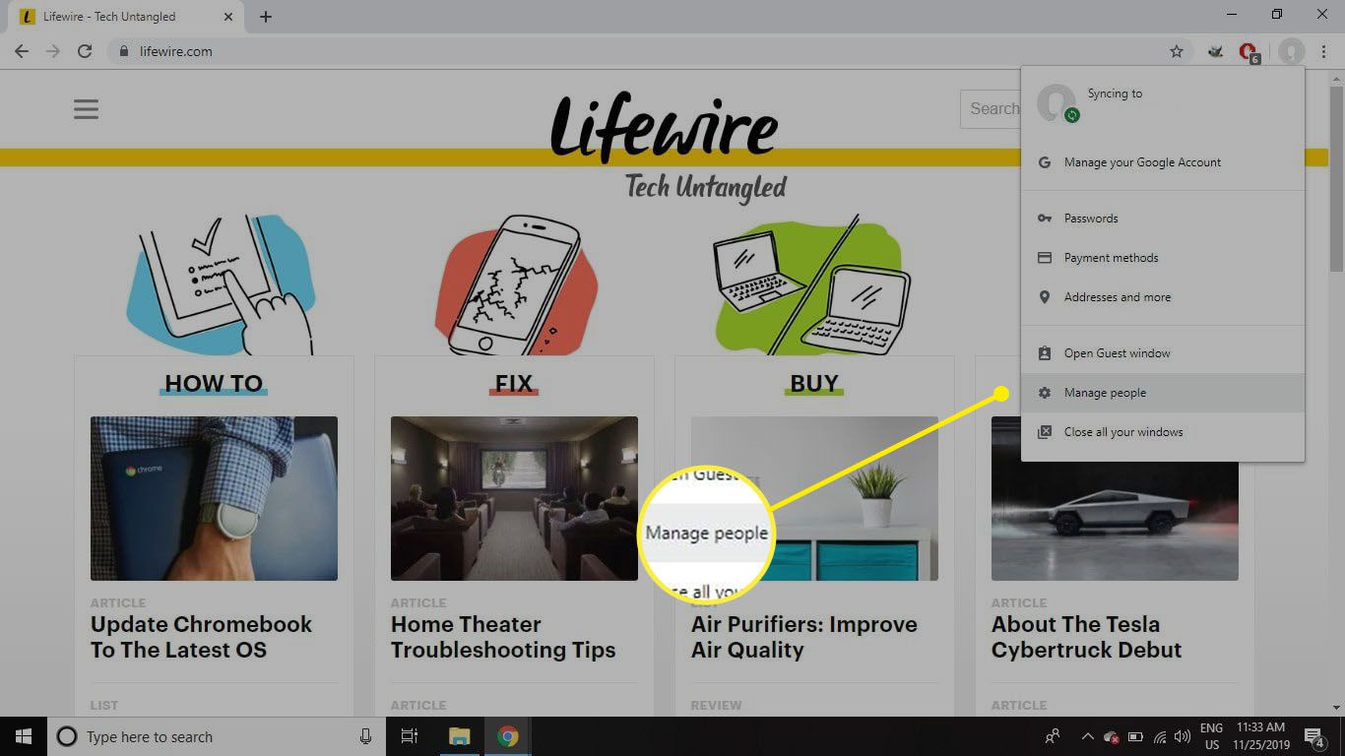The height and width of the screenshot is (756, 1345).
Task: Click the padlock site info icon
Action: click(123, 51)
